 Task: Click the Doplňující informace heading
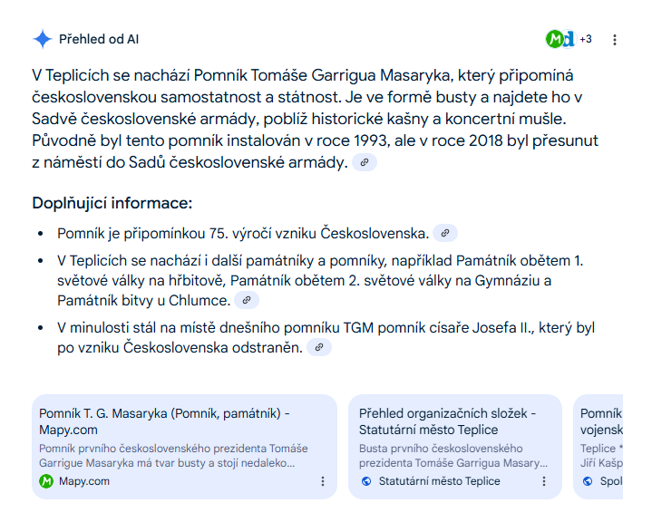point(112,203)
